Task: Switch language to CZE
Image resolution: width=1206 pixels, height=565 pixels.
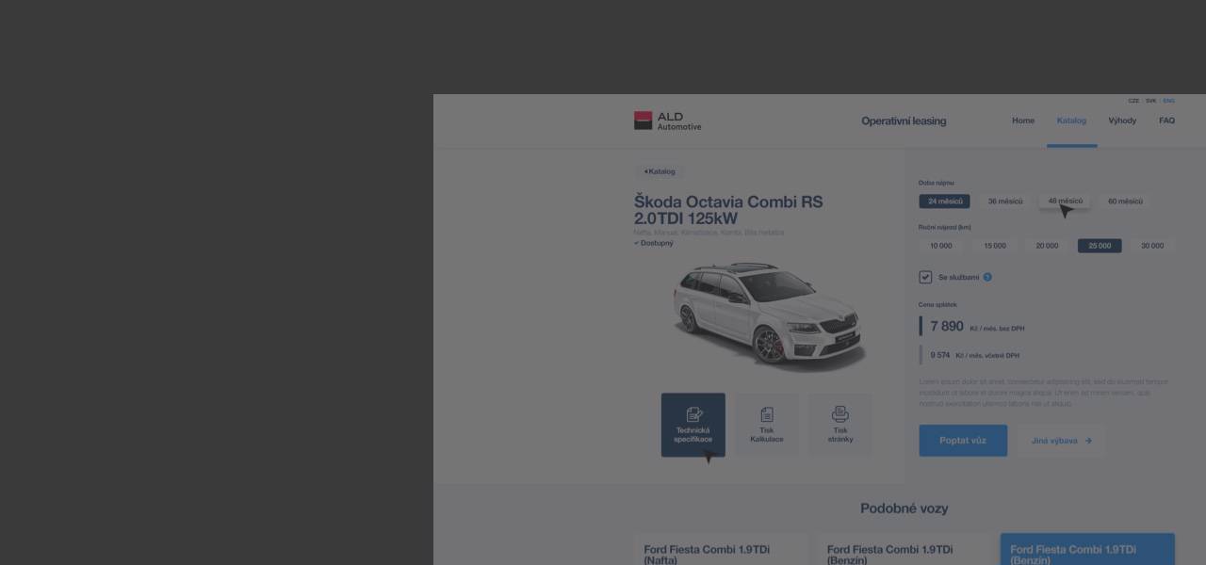Action: [1133, 101]
